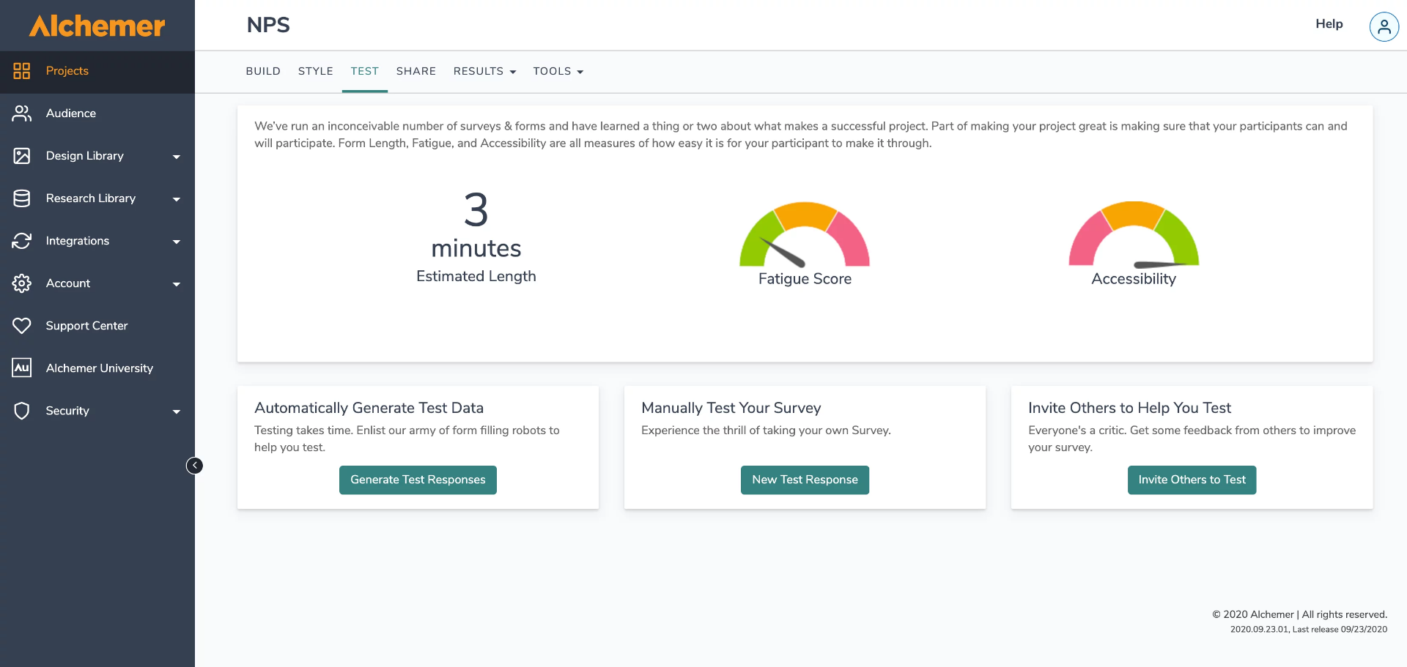
Task: Click the Invite Others to Test button
Action: pos(1192,480)
